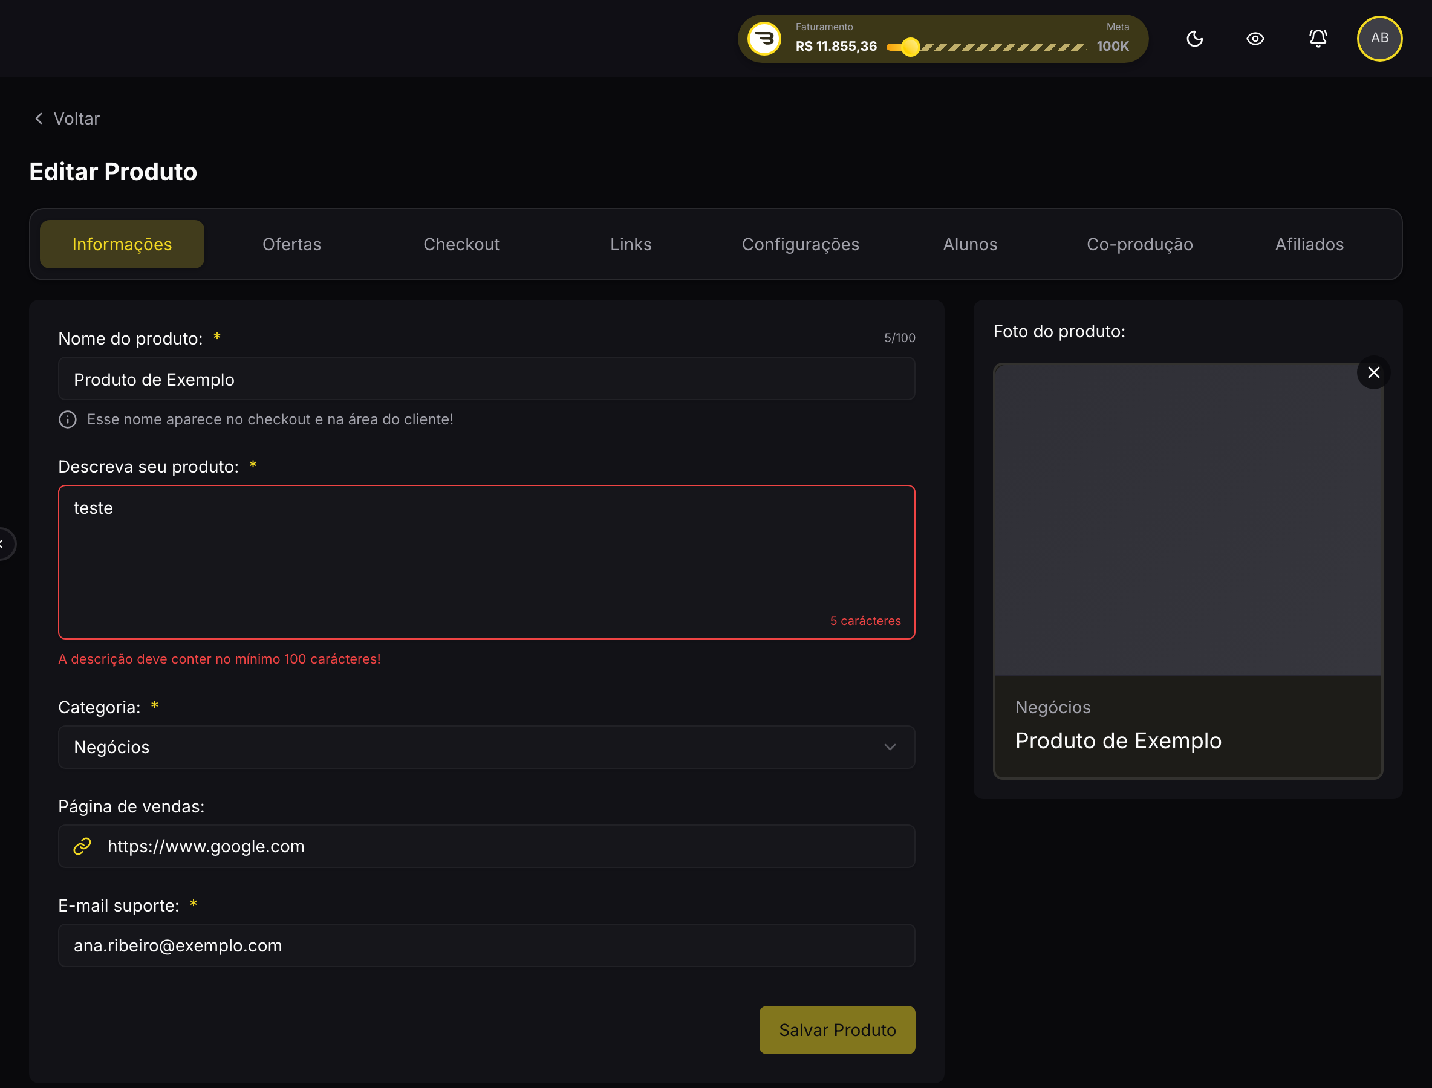Click inside the product description textarea
Image resolution: width=1432 pixels, height=1088 pixels.
coord(487,562)
